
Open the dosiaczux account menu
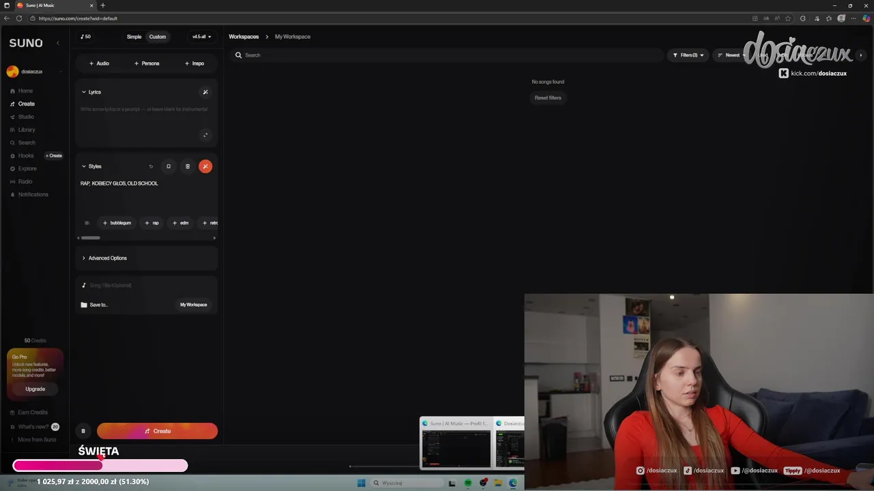coord(33,72)
